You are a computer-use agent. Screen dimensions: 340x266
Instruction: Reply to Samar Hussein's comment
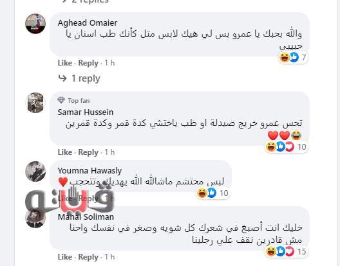[88, 152]
